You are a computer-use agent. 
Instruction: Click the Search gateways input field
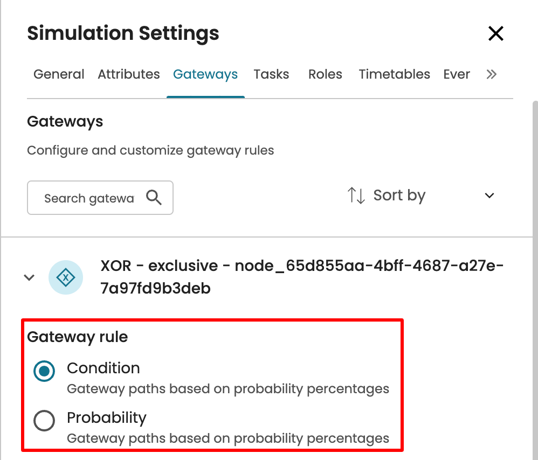(x=89, y=198)
